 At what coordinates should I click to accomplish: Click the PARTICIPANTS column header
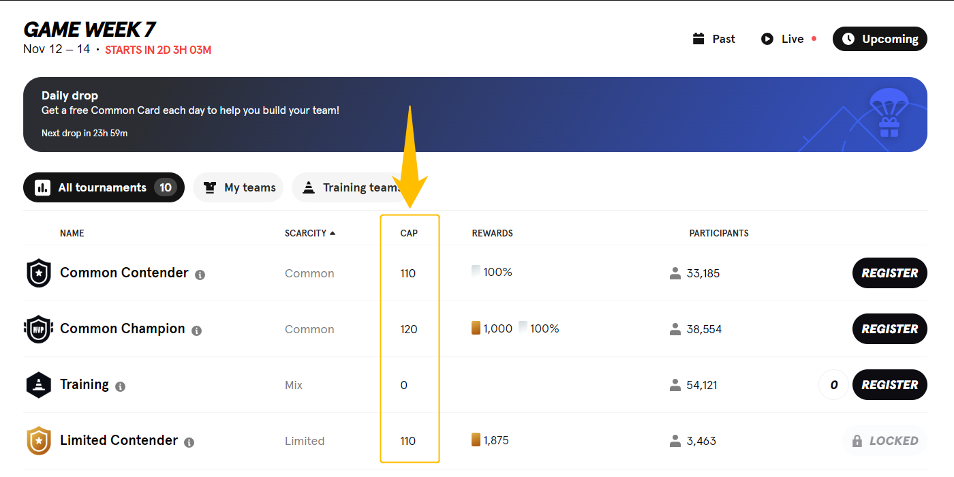(x=719, y=233)
